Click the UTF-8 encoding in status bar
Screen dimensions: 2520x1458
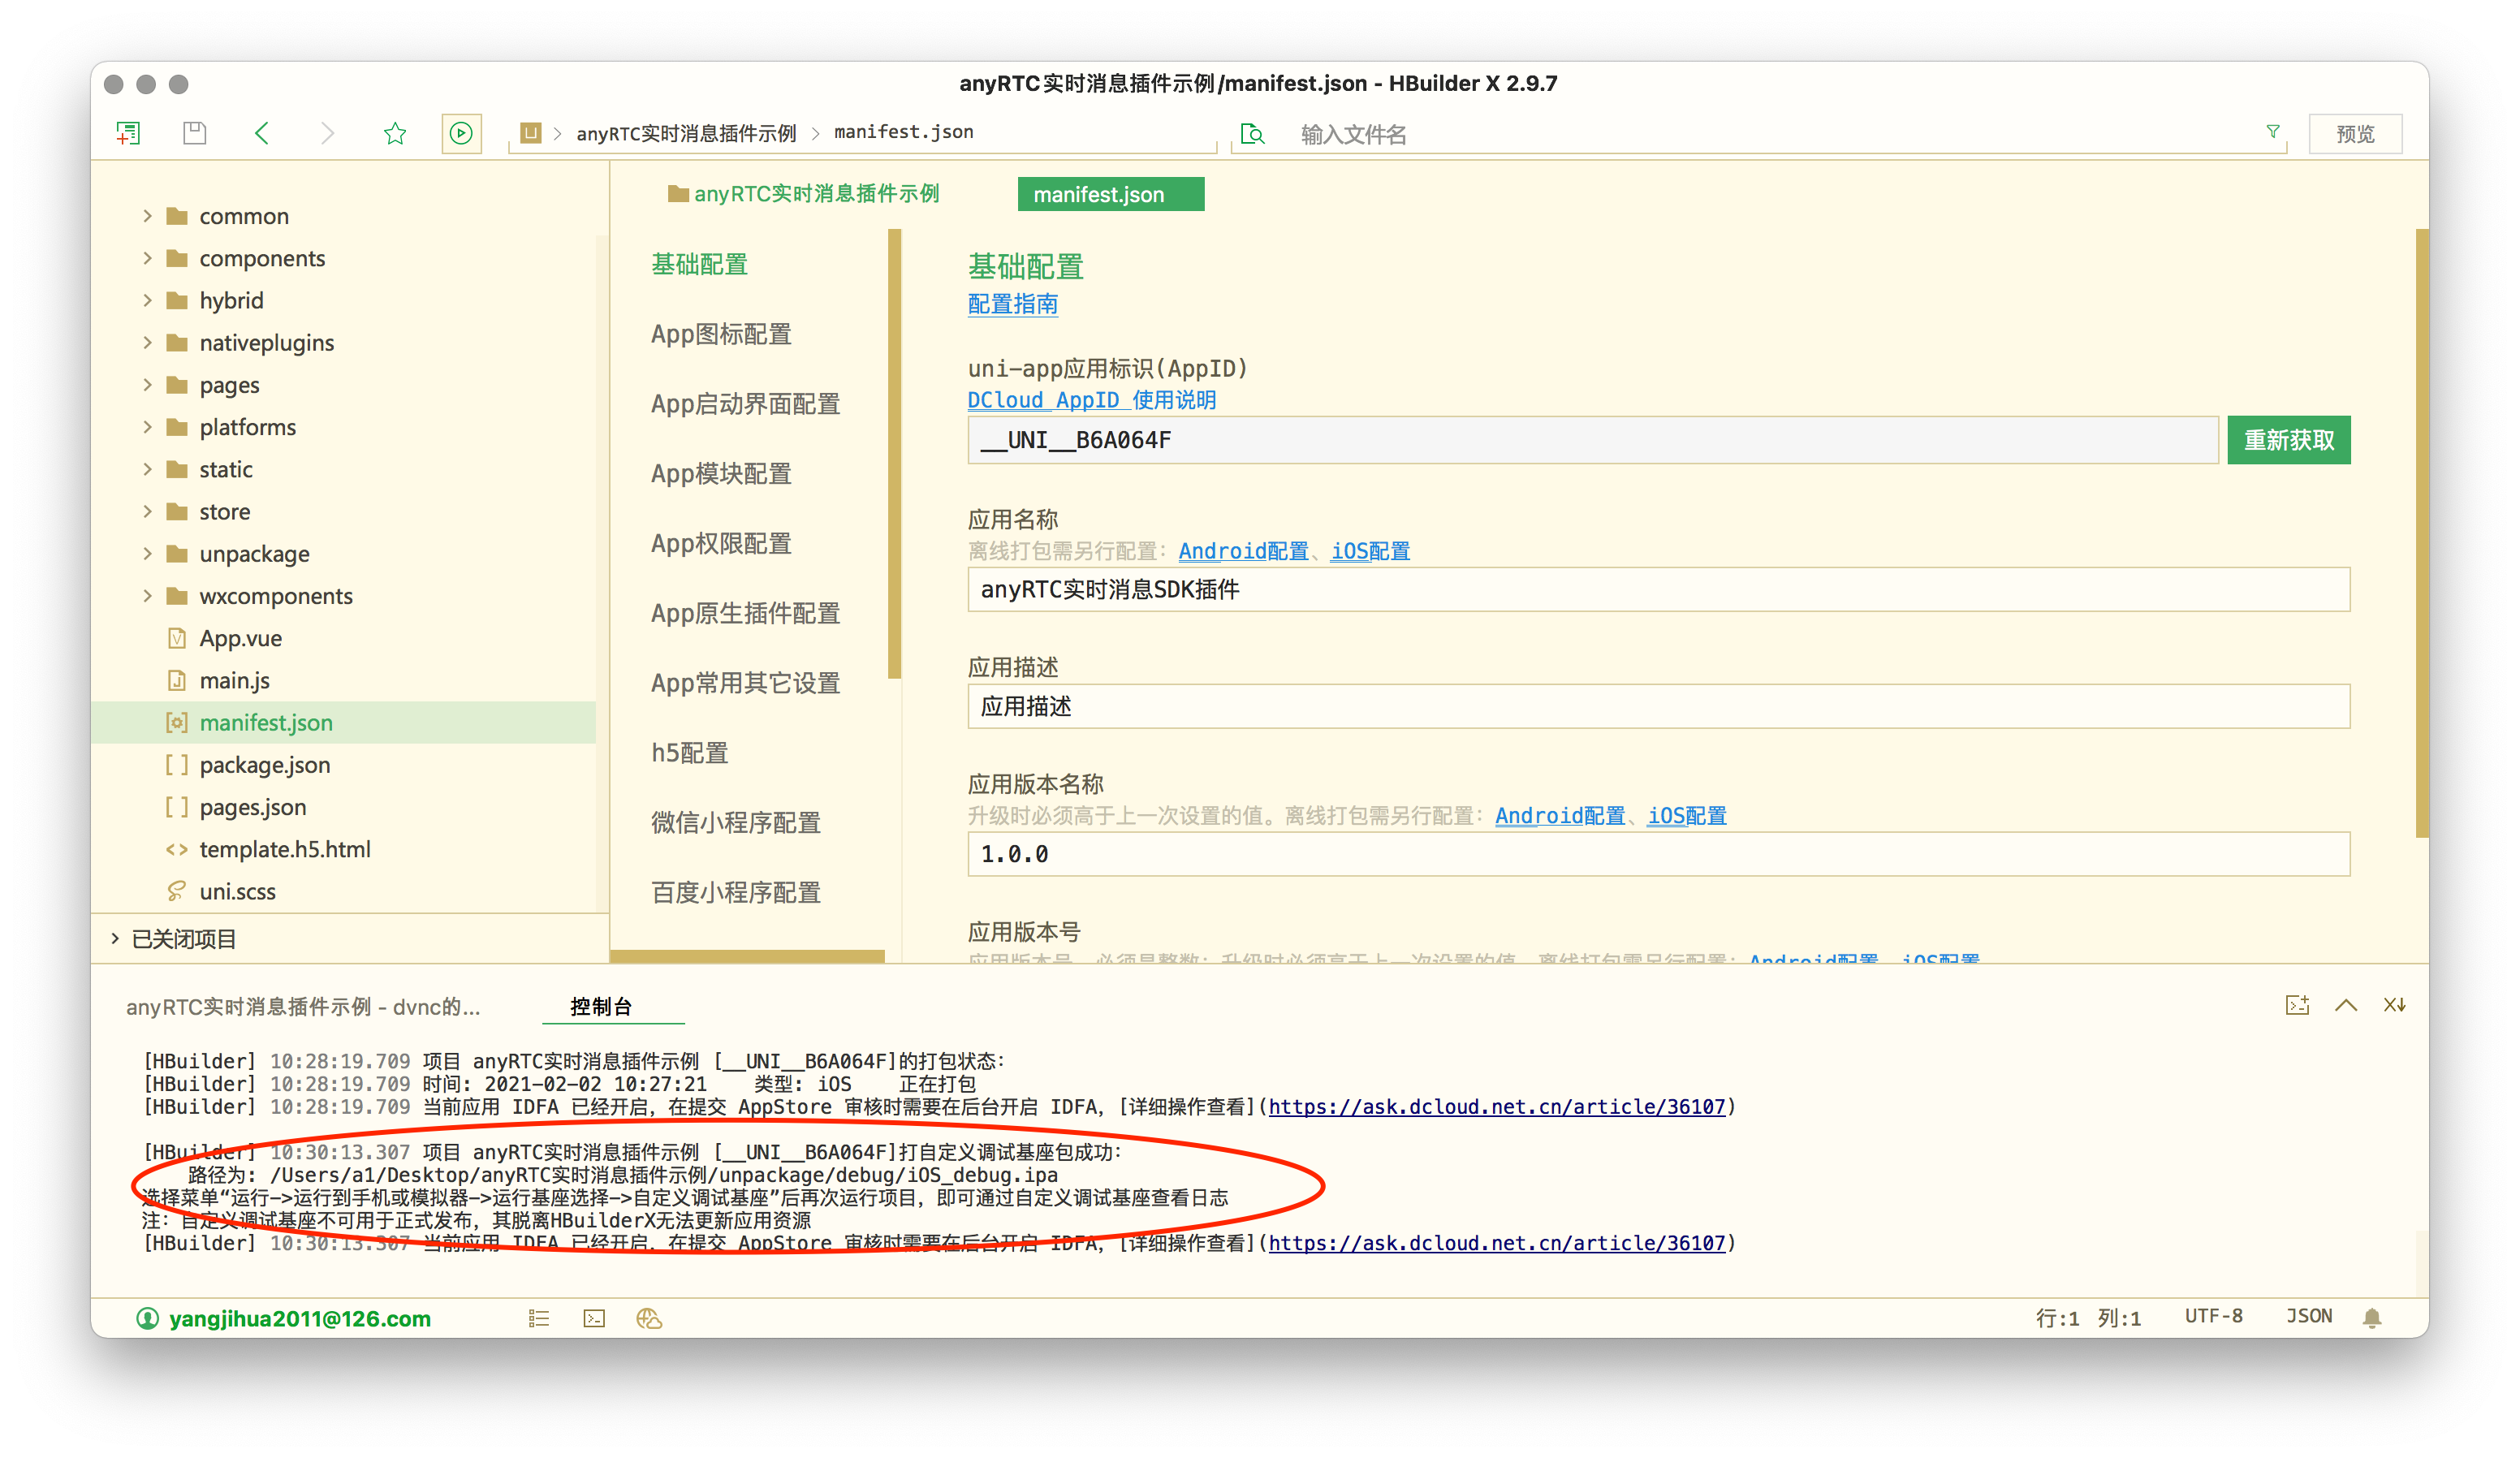click(x=2213, y=1316)
